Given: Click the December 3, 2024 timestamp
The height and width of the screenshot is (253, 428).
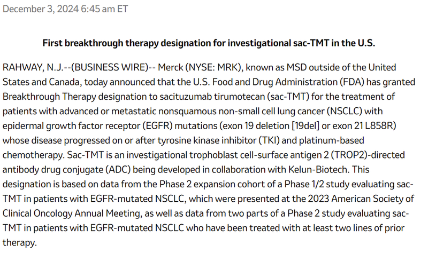Looking at the screenshot, I should click(66, 10).
